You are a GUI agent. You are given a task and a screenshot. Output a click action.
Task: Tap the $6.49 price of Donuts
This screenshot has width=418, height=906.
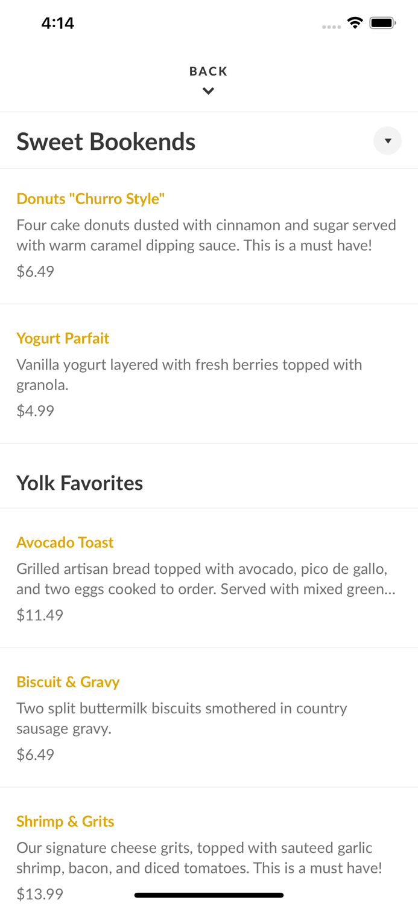coord(35,271)
